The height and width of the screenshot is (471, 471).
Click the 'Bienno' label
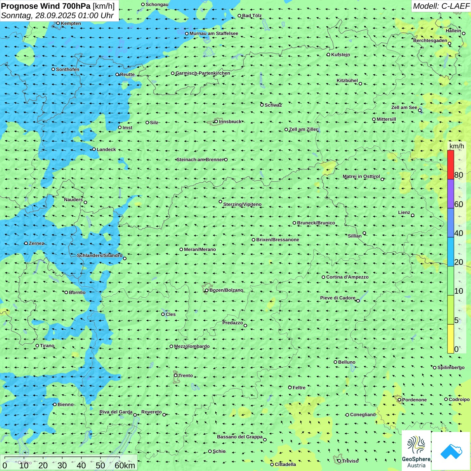click(x=65, y=404)
